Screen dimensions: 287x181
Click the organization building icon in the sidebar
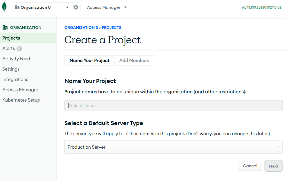click(5, 28)
